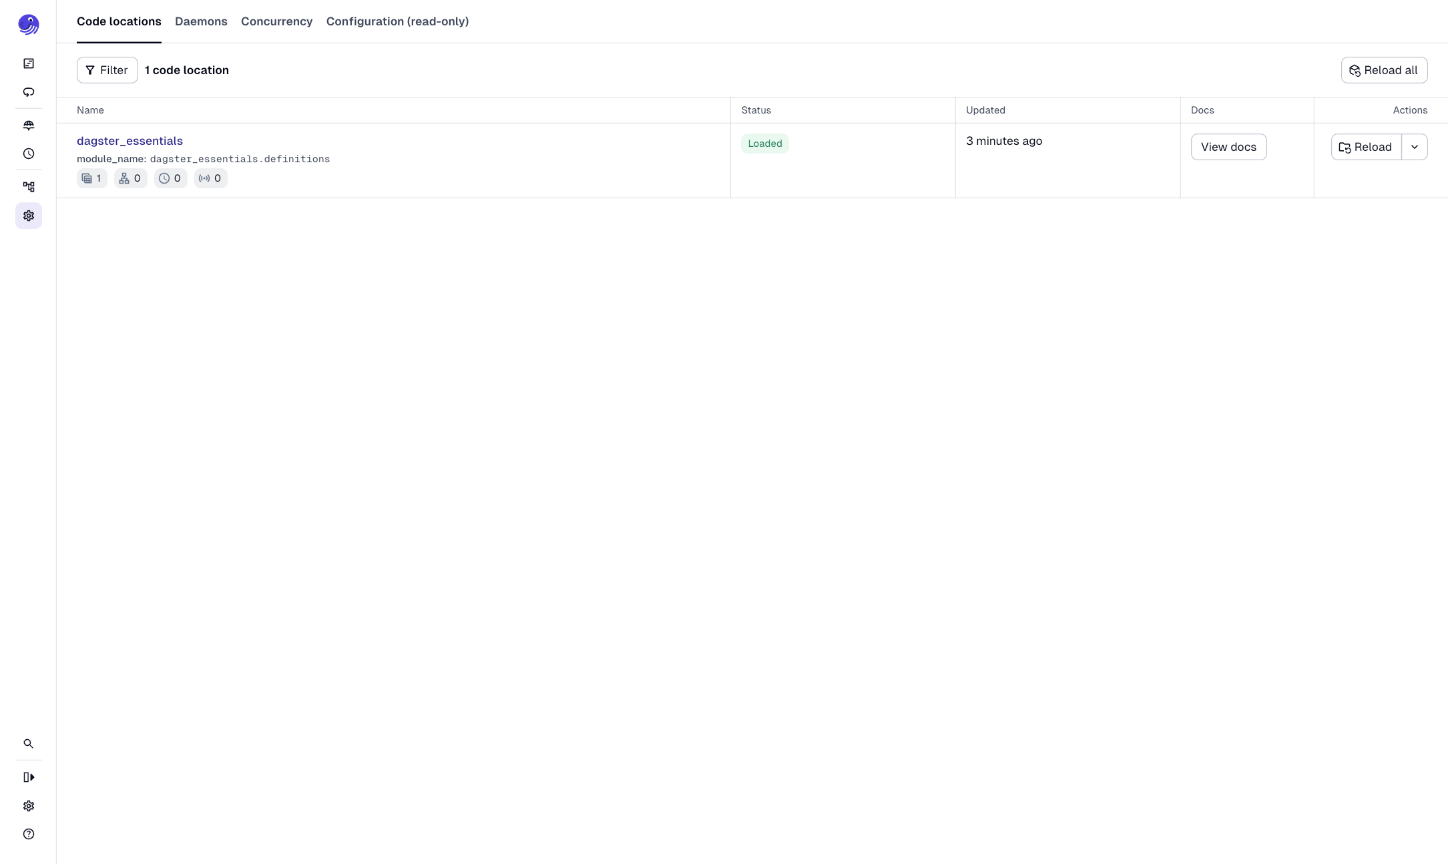This screenshot has height=864, width=1448.
Task: Click the sensors count badge showing 0
Action: [x=210, y=178]
